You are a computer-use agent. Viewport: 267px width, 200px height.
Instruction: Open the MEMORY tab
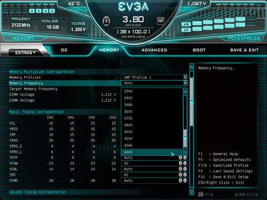(109, 50)
